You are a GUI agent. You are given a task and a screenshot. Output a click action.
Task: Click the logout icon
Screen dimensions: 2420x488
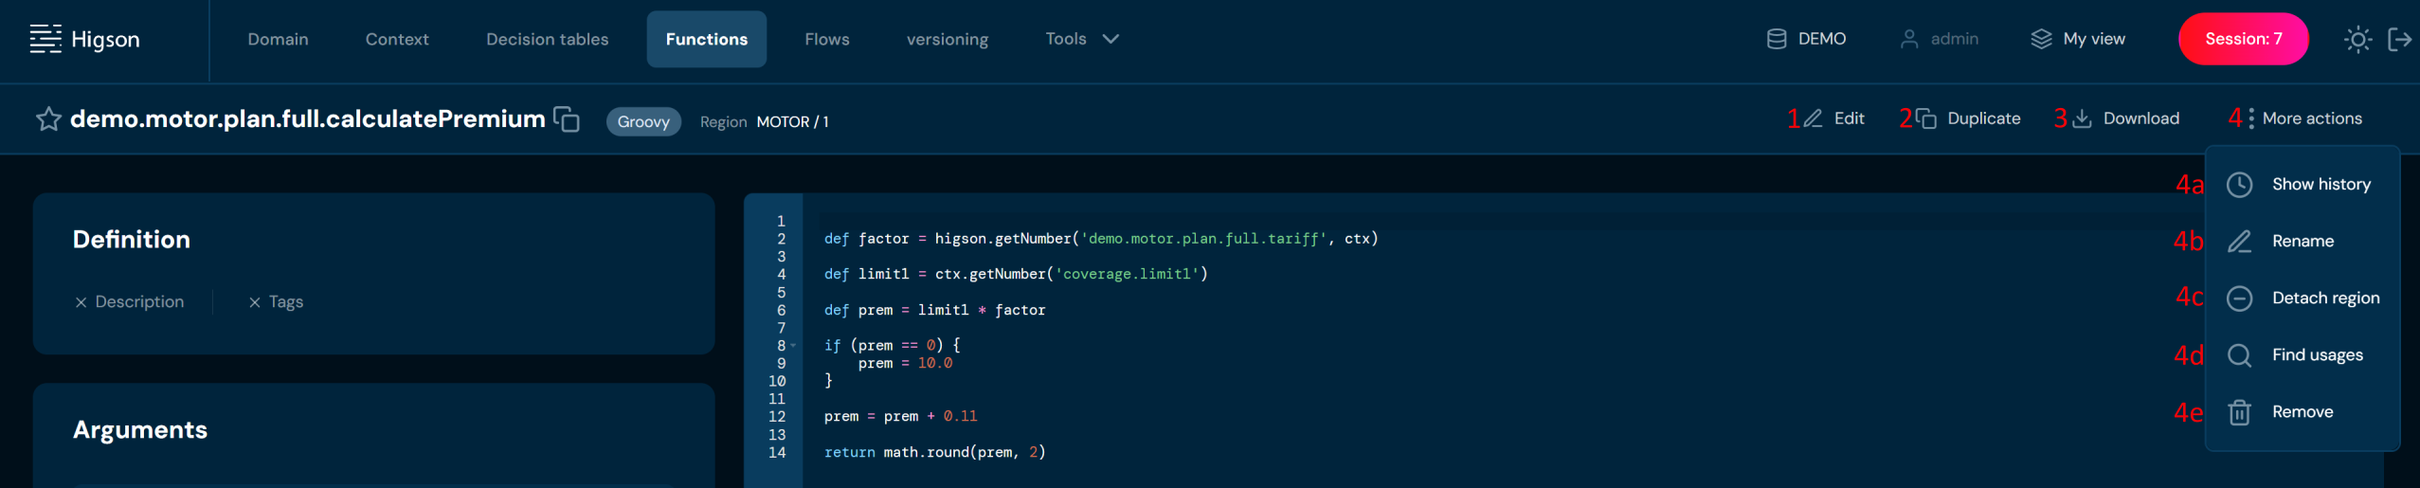[2399, 39]
